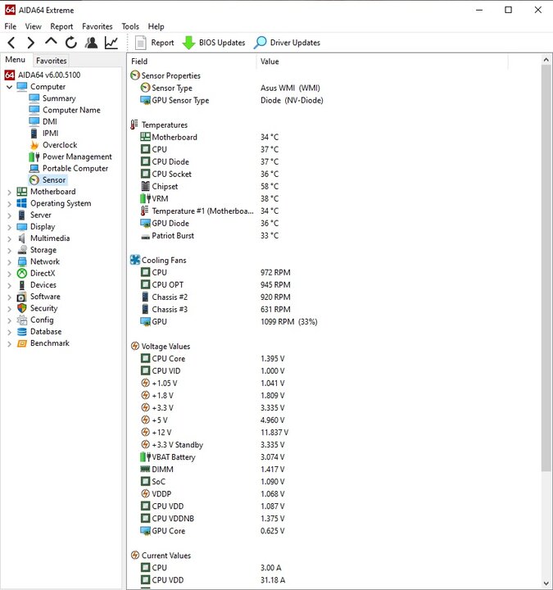Open the View menu
The image size is (553, 590).
[x=33, y=26]
